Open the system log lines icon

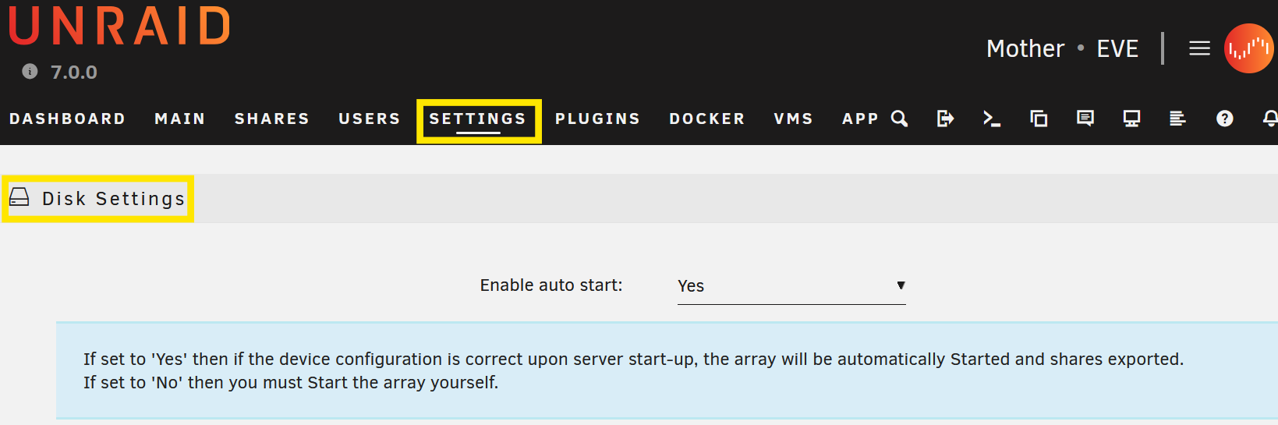tap(1177, 119)
